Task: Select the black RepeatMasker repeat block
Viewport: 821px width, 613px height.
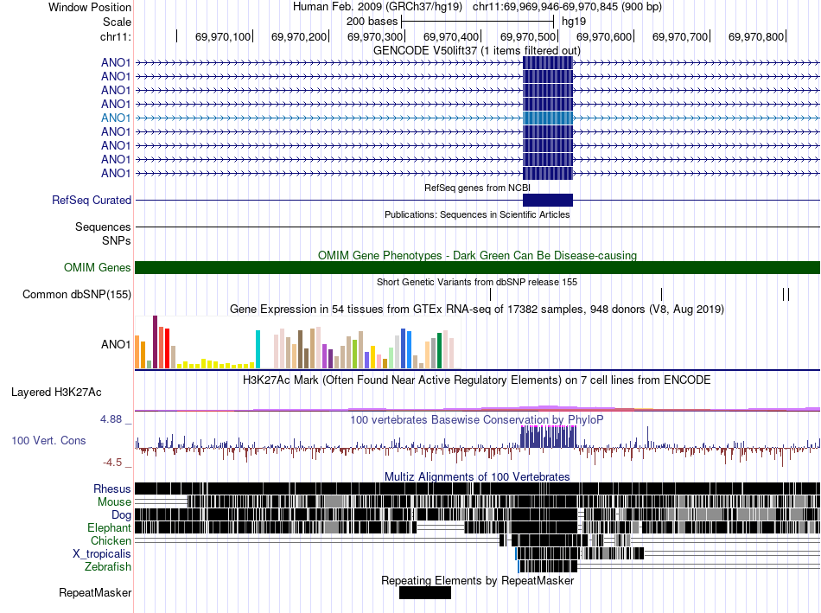Action: [424, 592]
